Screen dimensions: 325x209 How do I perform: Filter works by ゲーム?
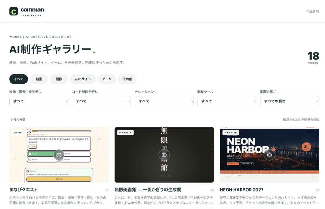[107, 79]
